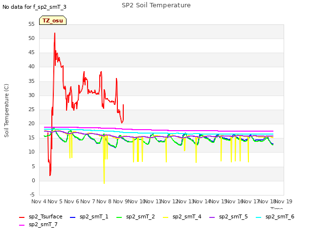Toggle sp2_smT_7 series in legend
This screenshot has height=234, width=313.
(38, 225)
